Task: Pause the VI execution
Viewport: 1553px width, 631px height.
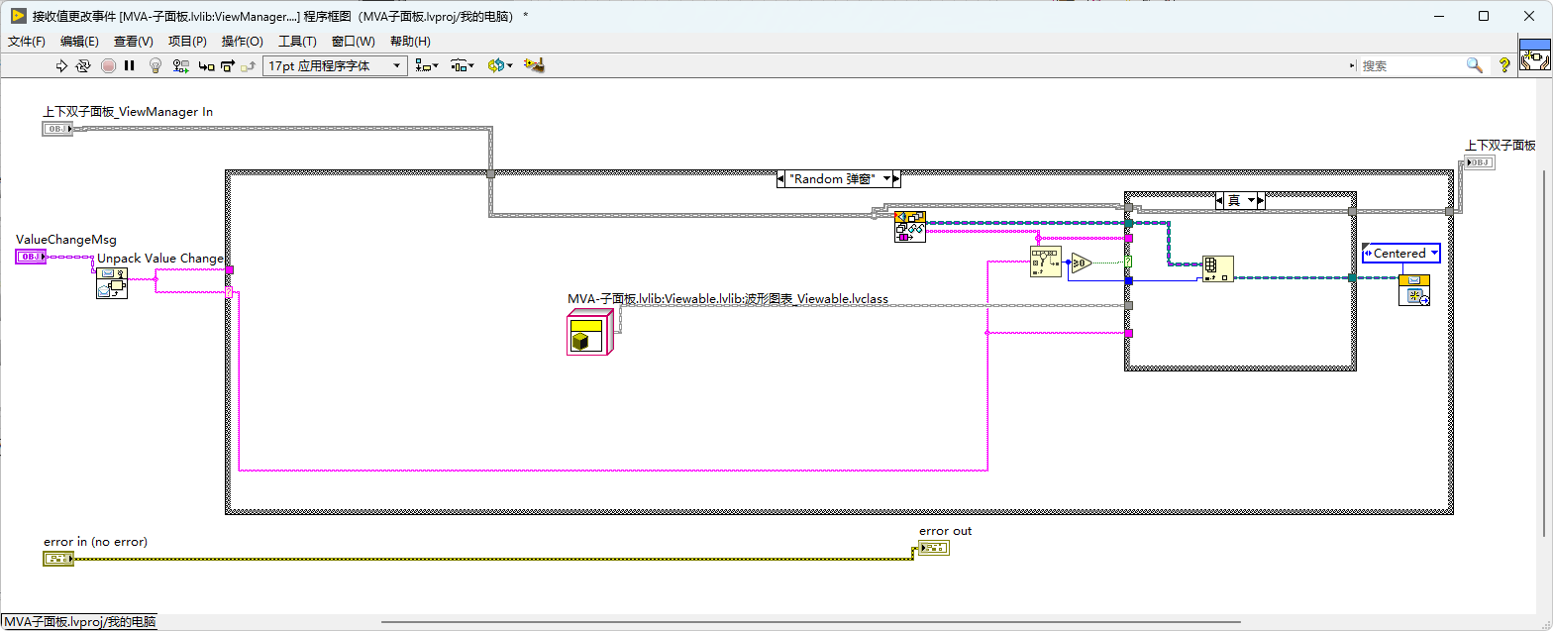Action: (130, 65)
